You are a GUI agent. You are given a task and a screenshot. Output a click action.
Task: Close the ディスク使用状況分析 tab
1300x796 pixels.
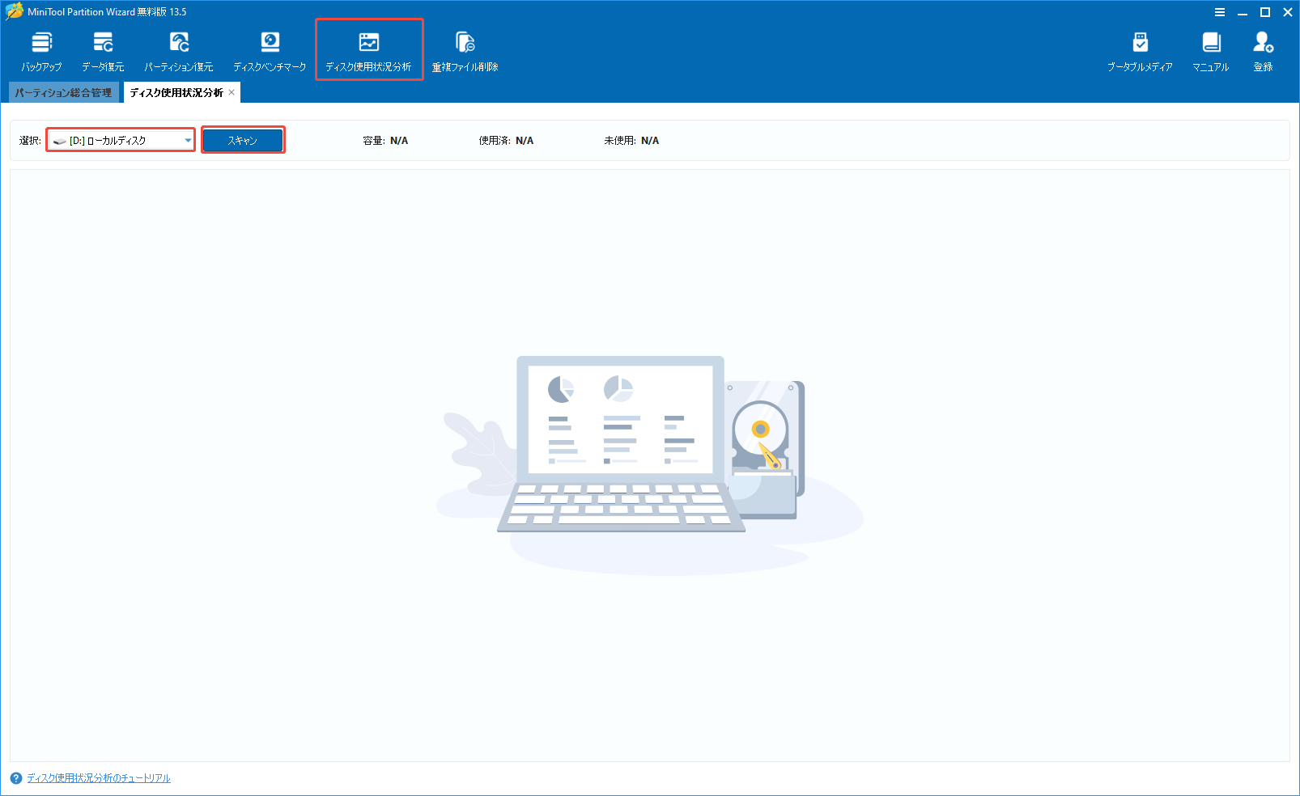click(232, 92)
